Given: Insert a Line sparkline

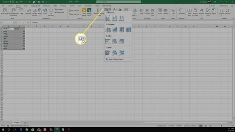Looking at the screenshot, I should click(x=142, y=12).
